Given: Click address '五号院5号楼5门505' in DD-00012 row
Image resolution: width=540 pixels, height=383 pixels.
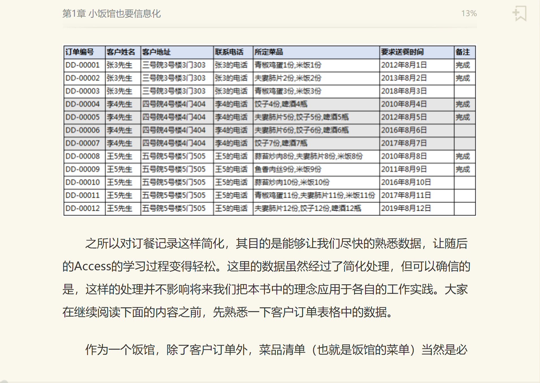Looking at the screenshot, I should click(x=174, y=208).
